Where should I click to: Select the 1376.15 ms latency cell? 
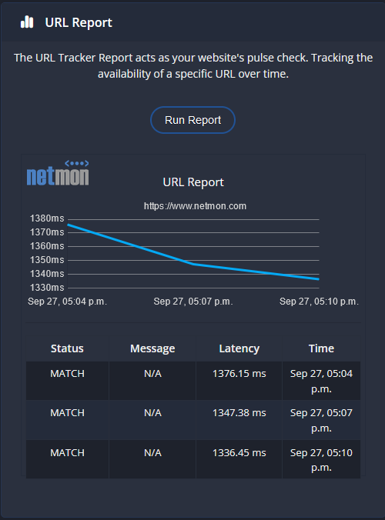pos(239,381)
